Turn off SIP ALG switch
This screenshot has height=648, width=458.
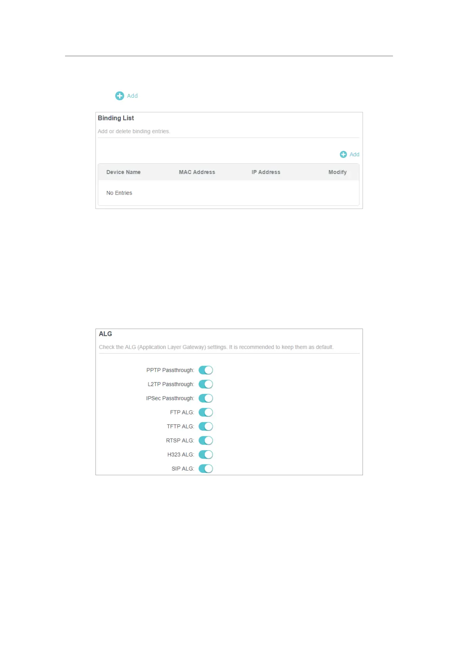tap(206, 468)
